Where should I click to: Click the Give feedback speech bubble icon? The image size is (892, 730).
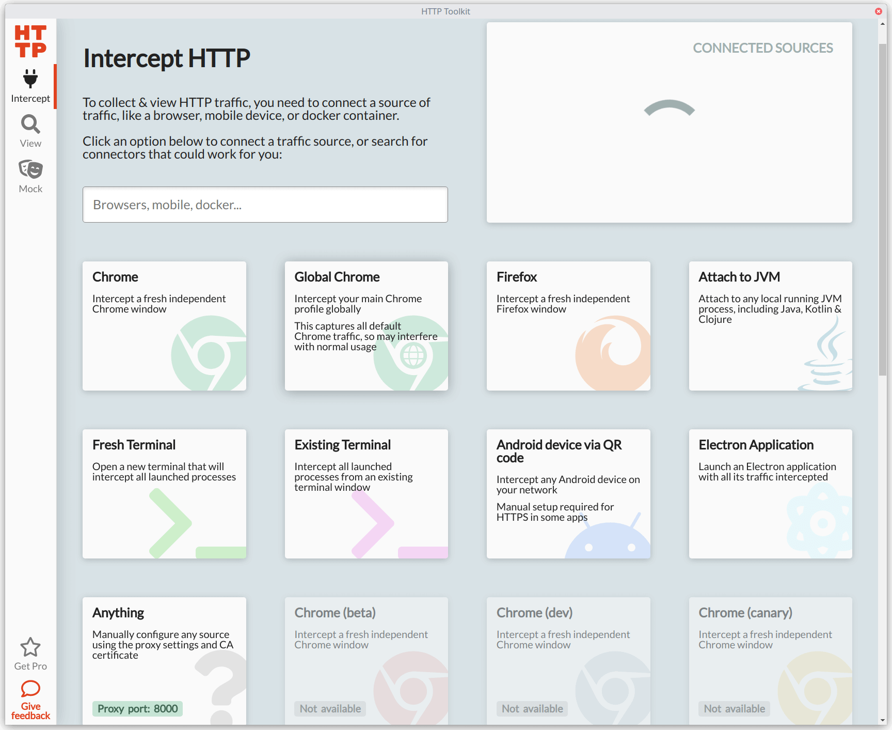coord(30,689)
